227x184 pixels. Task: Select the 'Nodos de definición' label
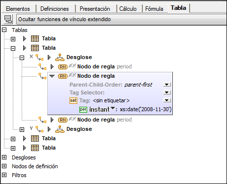(x=35, y=166)
